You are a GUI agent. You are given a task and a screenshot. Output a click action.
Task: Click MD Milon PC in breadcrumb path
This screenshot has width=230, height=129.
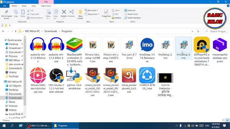[32, 31]
